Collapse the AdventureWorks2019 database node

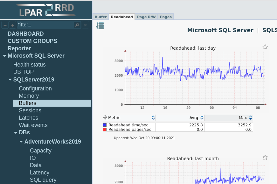tap(21, 141)
